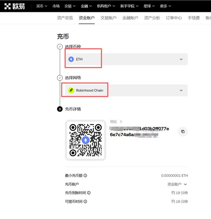Switch to the 资产分析 tab

(152, 18)
